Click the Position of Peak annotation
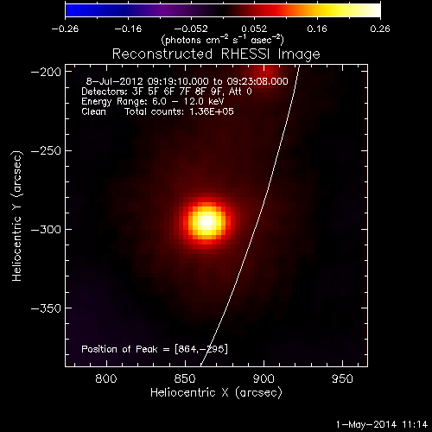The width and height of the screenshot is (432, 432). point(155,349)
